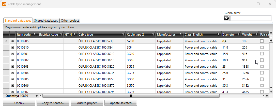Click the clear global filter icon
Viewport: 276px width, 107px height.
[226, 18]
